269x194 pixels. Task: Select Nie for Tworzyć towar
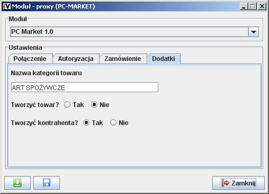(x=94, y=104)
